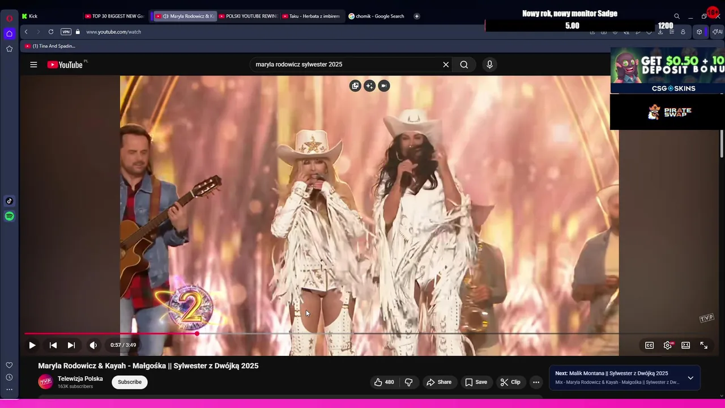Viewport: 725px width, 408px height.
Task: Select the Maryla Rodowicz browser tab
Action: [185, 16]
